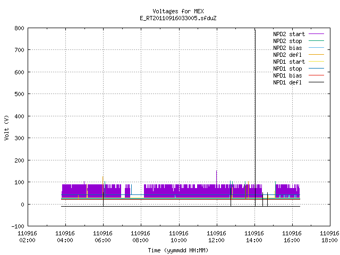Click the 'NPD2 defl' legend label
This screenshot has width=340, height=255.
[x=287, y=55]
